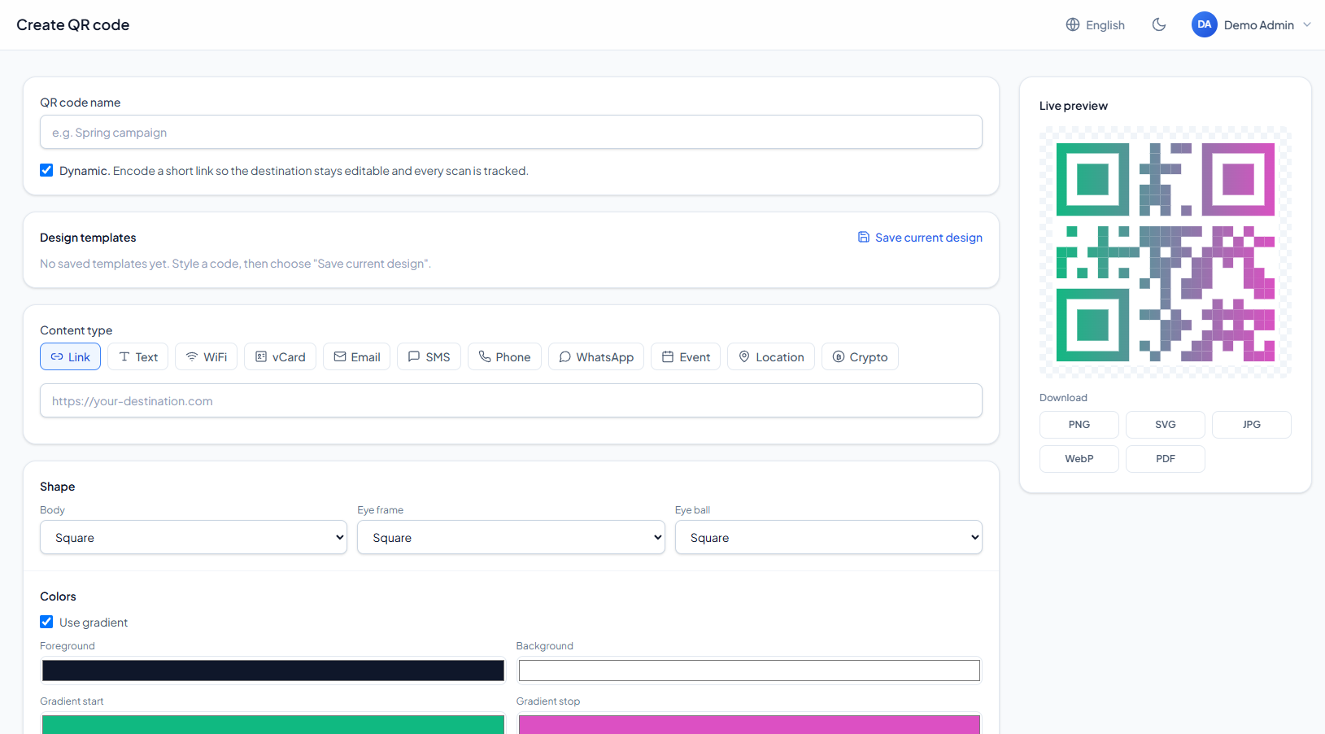Focus the QR code name field

coord(511,132)
